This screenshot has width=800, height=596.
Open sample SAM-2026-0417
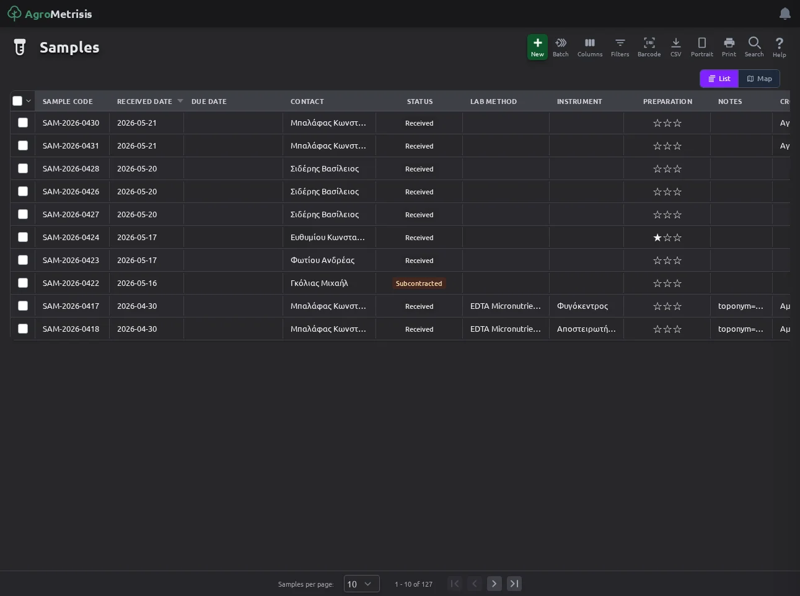click(x=71, y=306)
